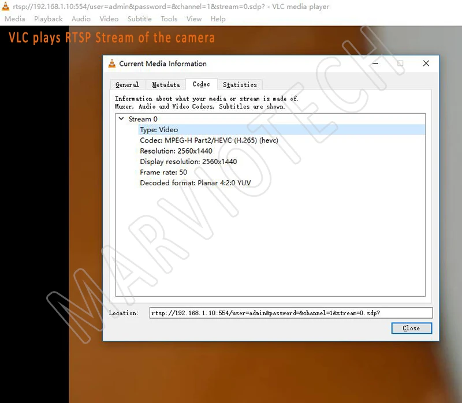
Task: Select the 'Decoded format: Planar 4:2:0 YUV' row
Action: tap(282, 182)
